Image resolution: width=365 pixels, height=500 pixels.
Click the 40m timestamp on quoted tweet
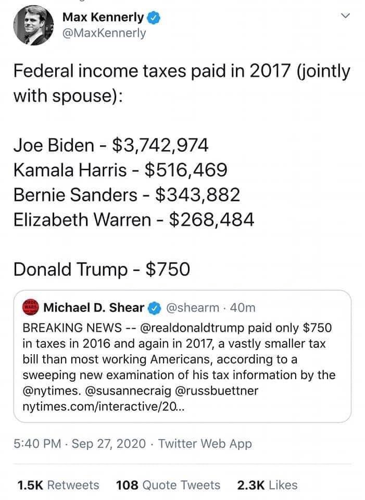point(243,308)
